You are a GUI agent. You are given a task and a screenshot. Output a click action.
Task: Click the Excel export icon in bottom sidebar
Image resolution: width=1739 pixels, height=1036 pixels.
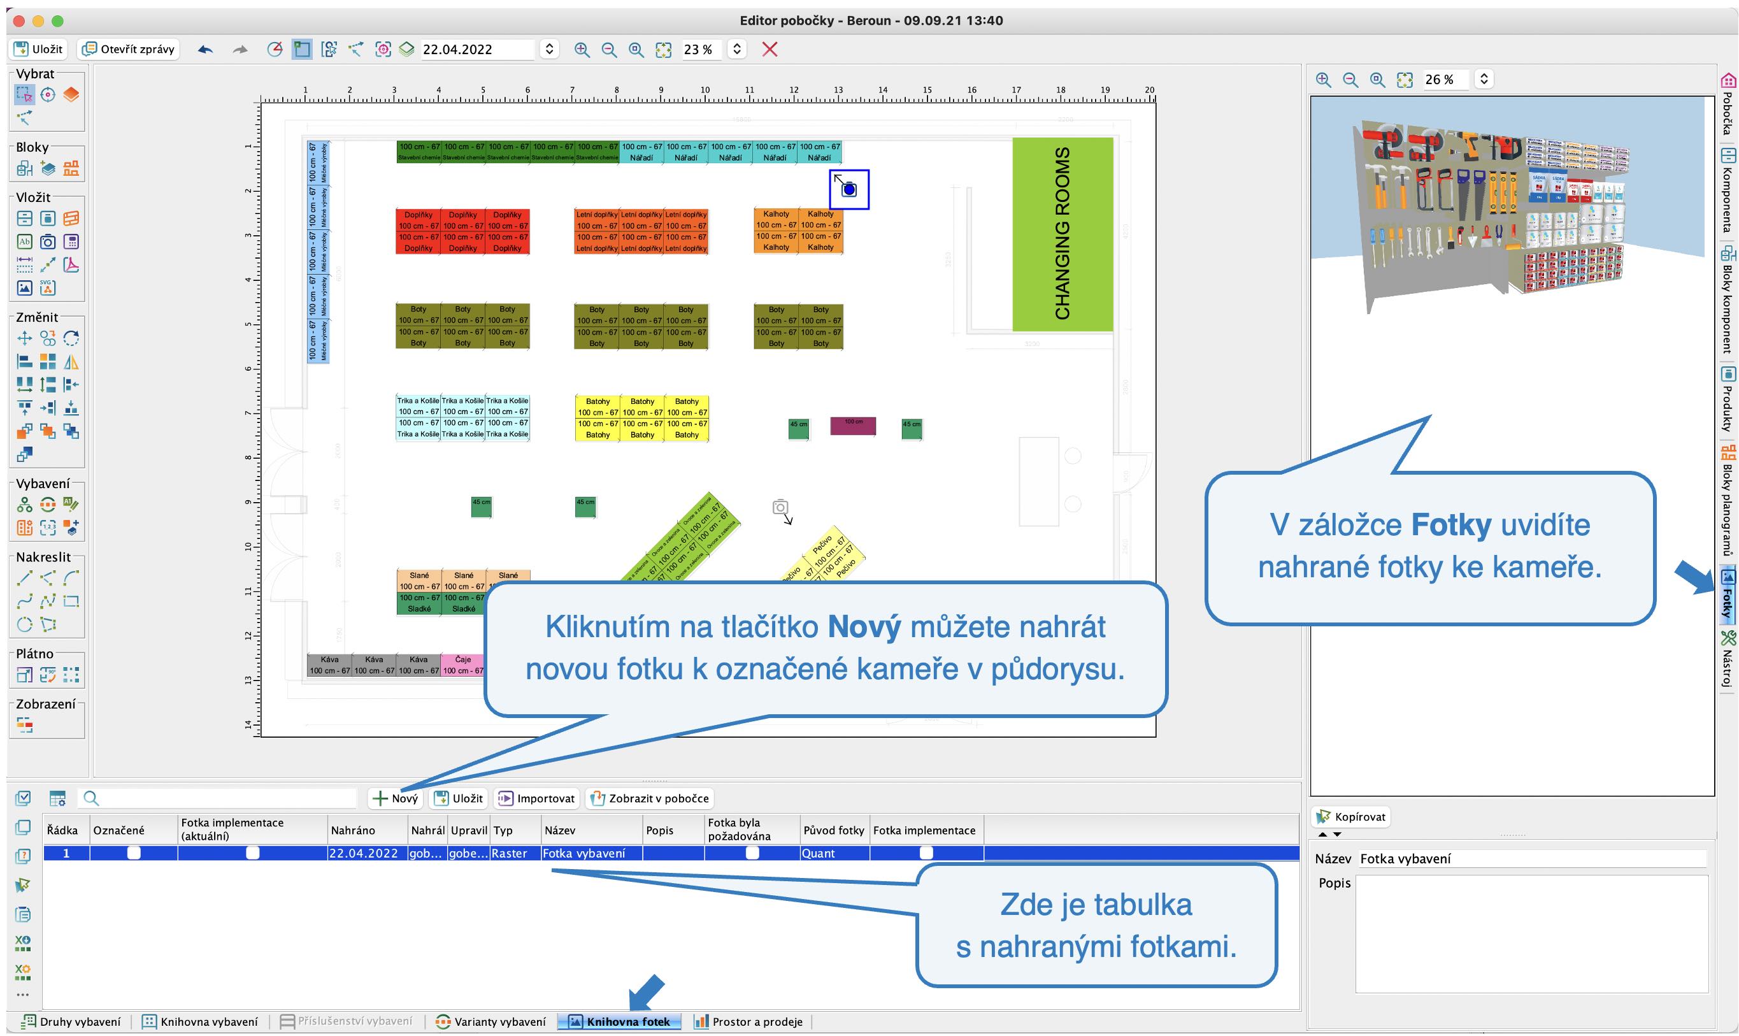pyautogui.click(x=23, y=943)
